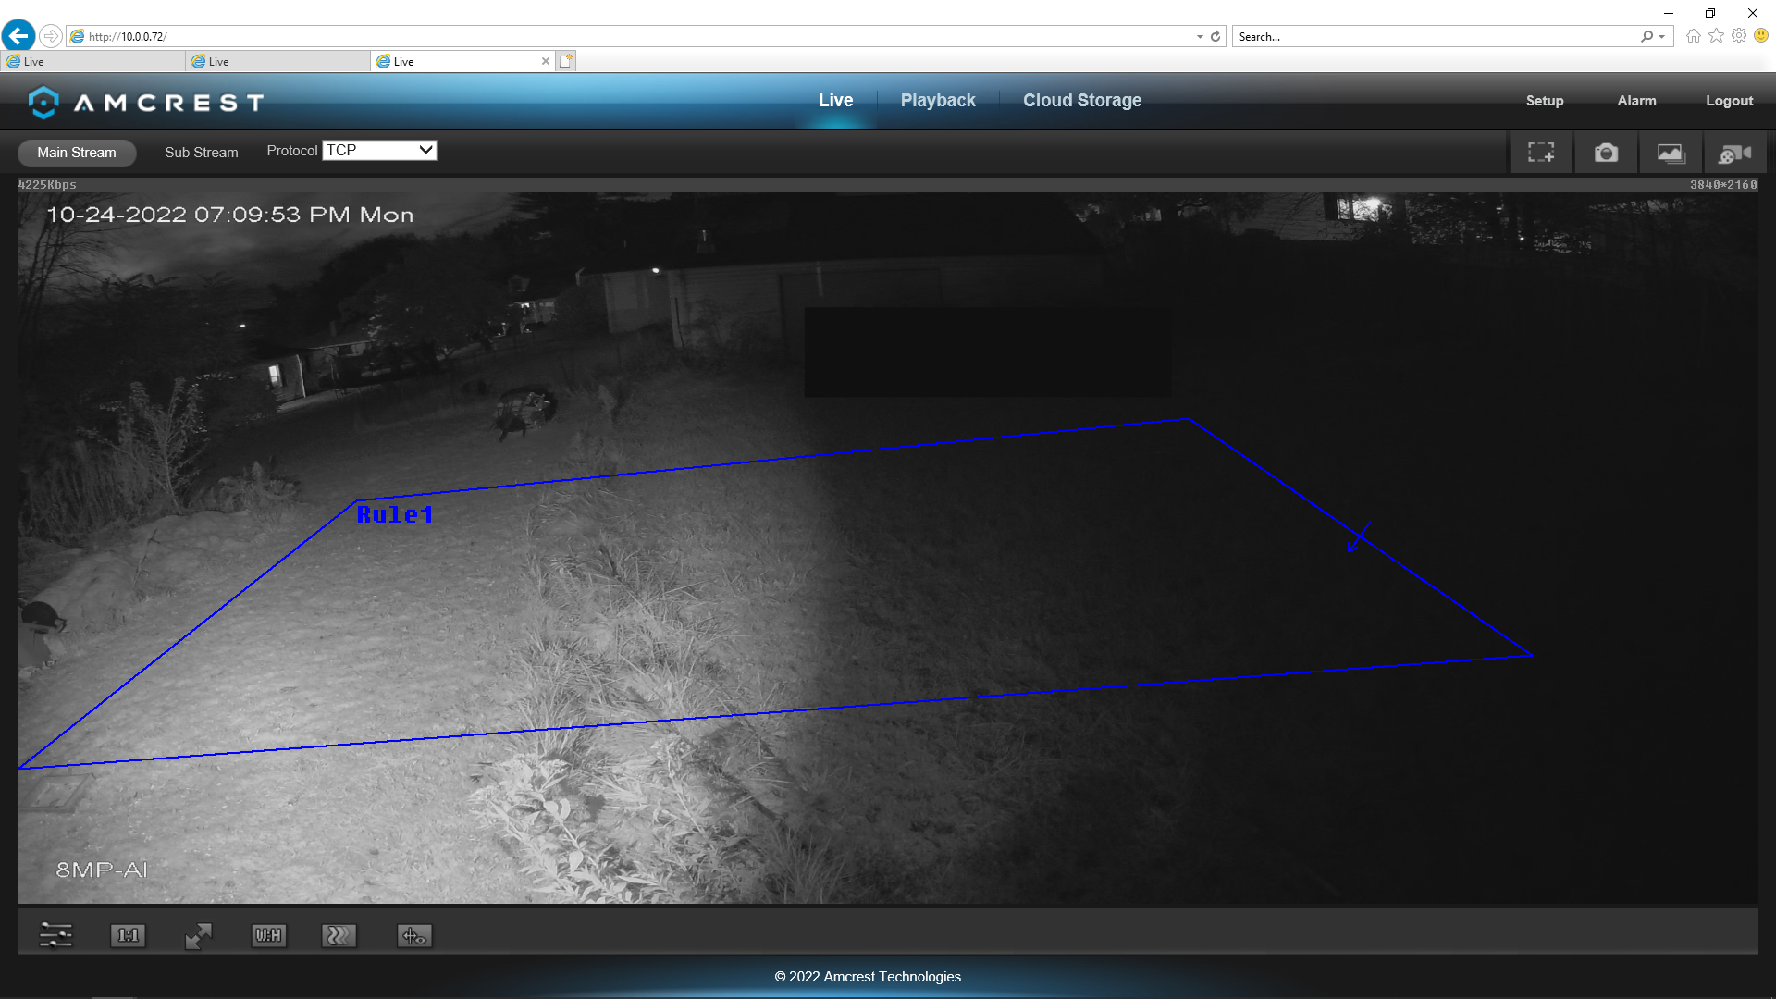Click the 3840*2160 resolution readout
This screenshot has width=1776, height=999.
(1723, 185)
